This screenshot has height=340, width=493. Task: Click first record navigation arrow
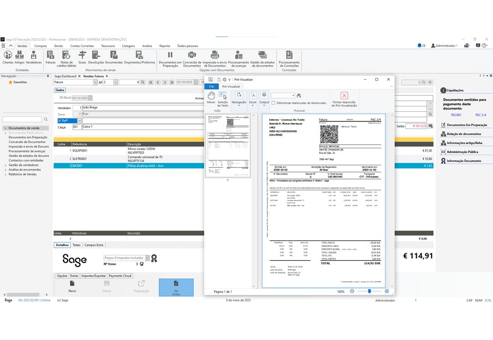[151, 82]
